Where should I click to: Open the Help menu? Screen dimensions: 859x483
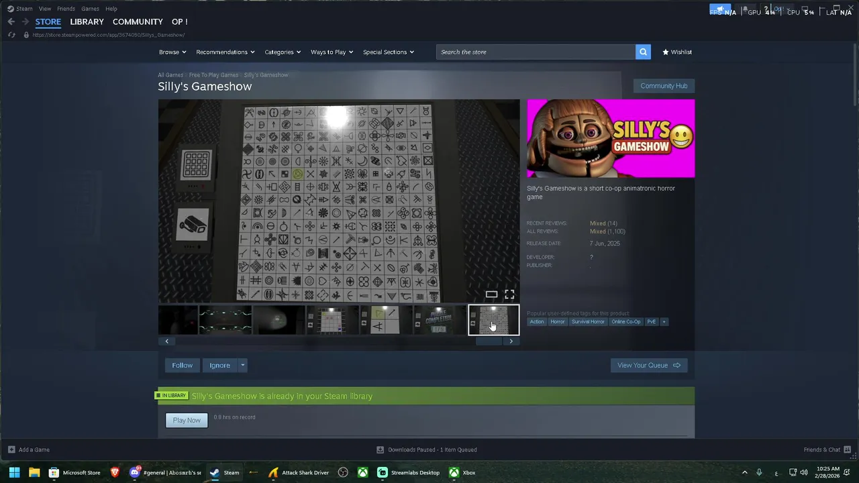coord(111,9)
